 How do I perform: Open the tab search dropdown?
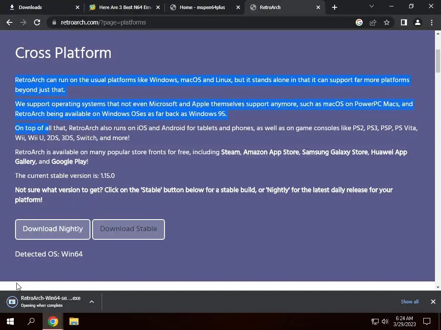coord(372,6)
